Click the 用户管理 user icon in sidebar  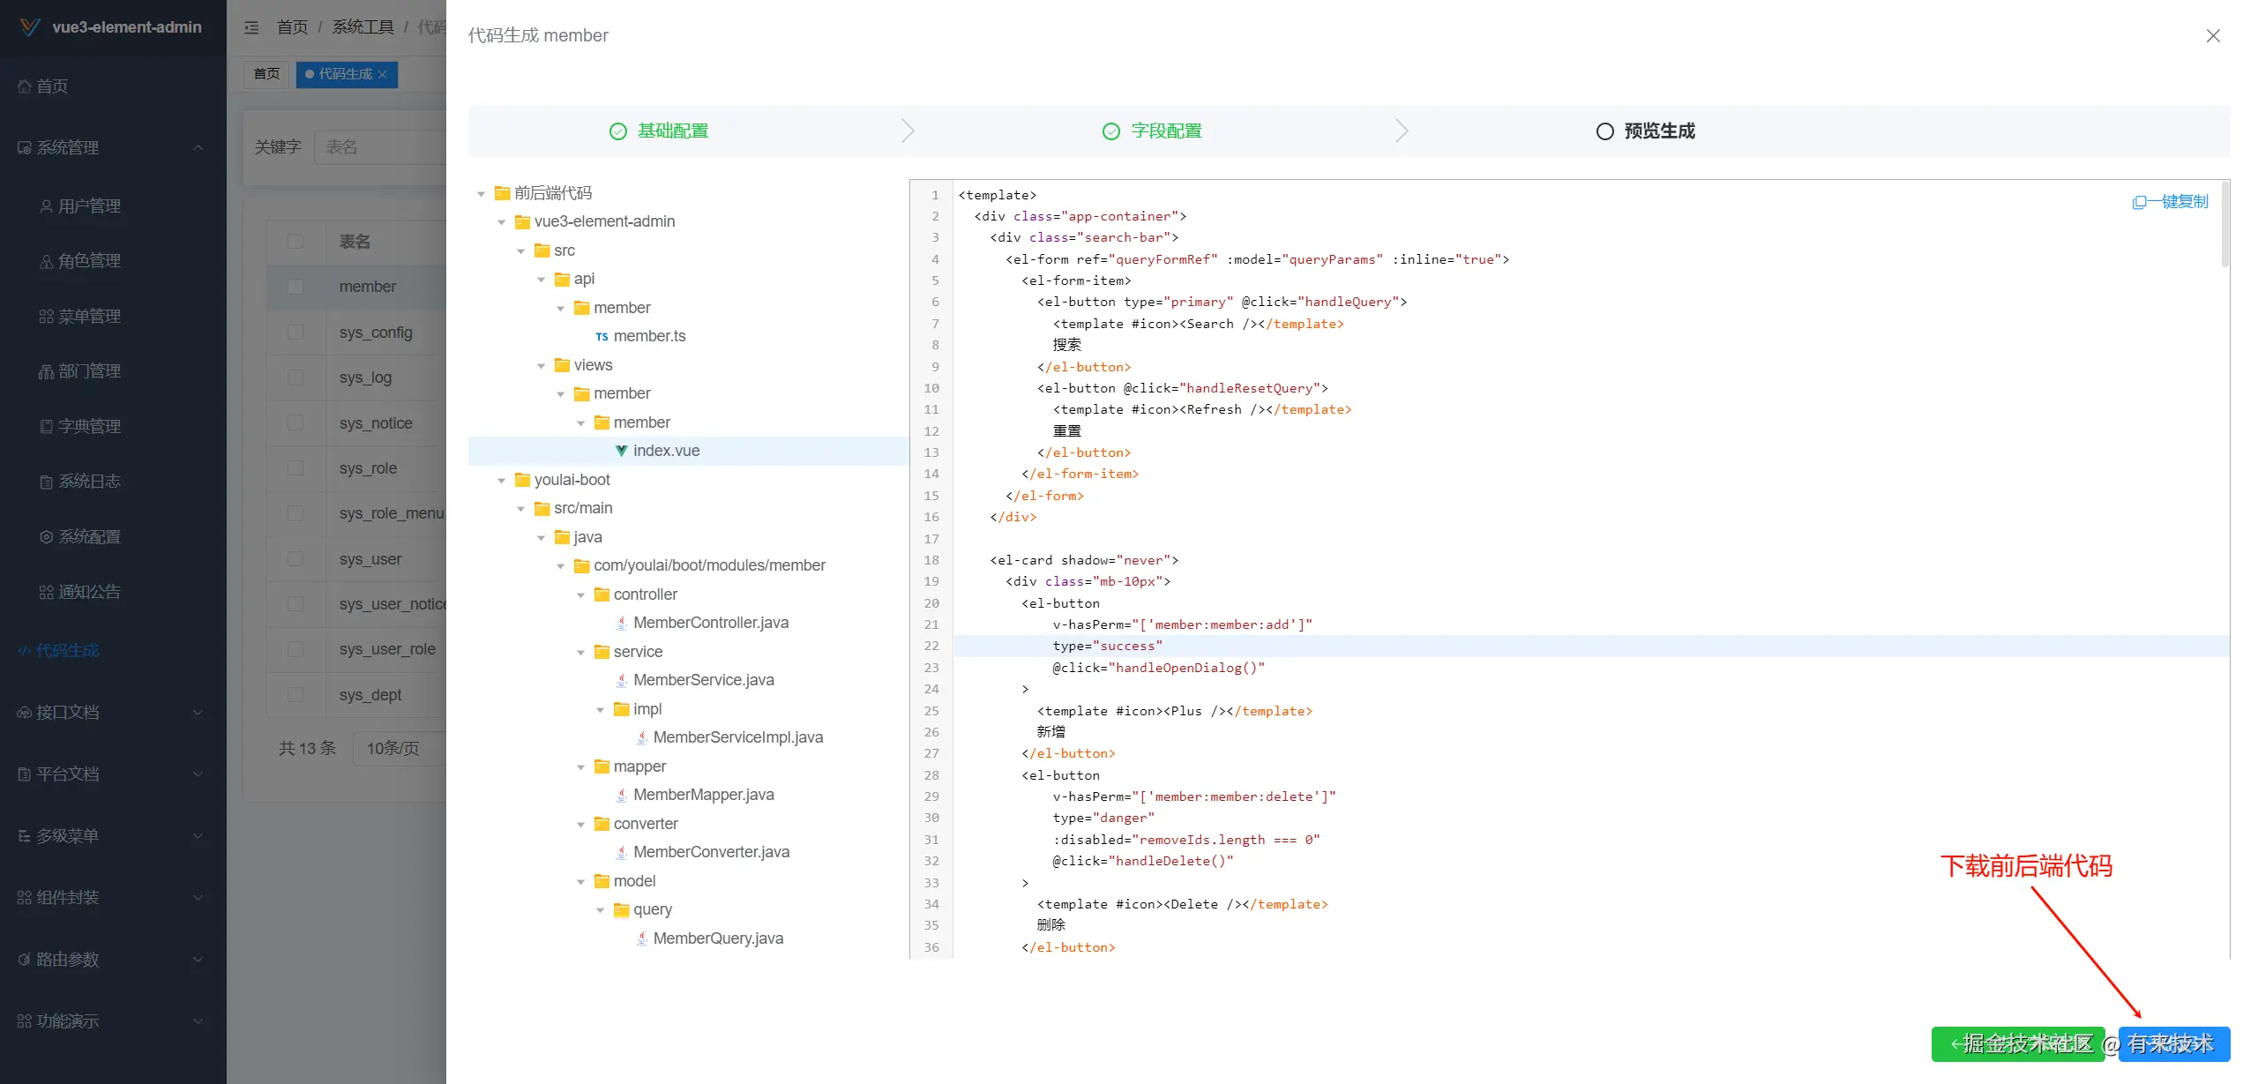46,206
